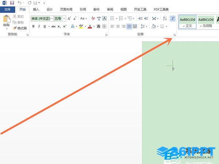Click the bullets list icon
The width and height of the screenshot is (219, 164).
pyautogui.click(x=112, y=19)
